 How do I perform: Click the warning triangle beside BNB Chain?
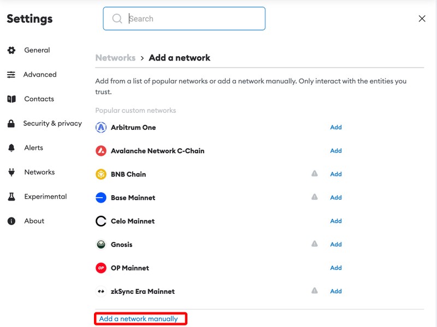pos(315,174)
